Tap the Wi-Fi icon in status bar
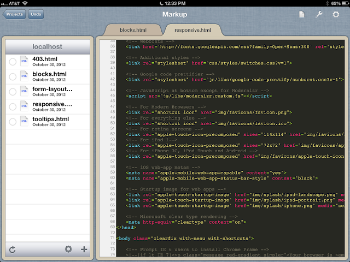The height and width of the screenshot is (262, 350). 25,3
